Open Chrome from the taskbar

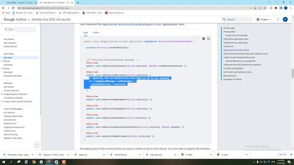[x=34, y=162]
